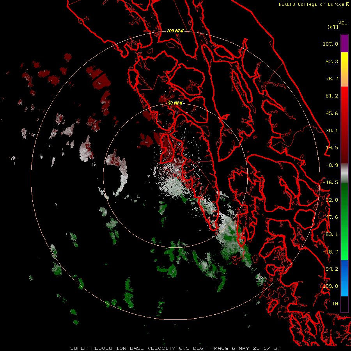This screenshot has height=351, width=351.
Task: Click the 45.6 velocity scale value
Action: coord(332,113)
